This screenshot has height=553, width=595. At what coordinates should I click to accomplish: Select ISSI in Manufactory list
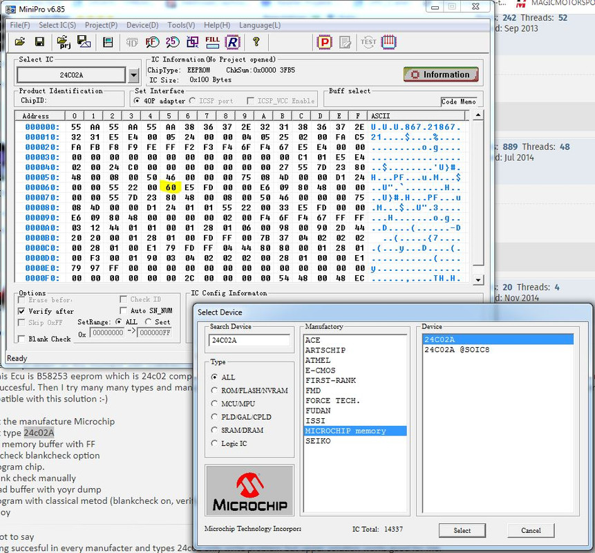[315, 420]
